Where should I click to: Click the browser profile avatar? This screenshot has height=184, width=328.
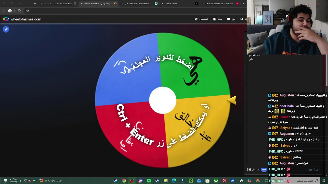tap(10, 11)
